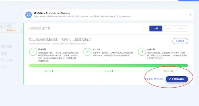Follow the arrow on the $ENS claiming banner
The image size is (199, 106).
(x=190, y=15)
